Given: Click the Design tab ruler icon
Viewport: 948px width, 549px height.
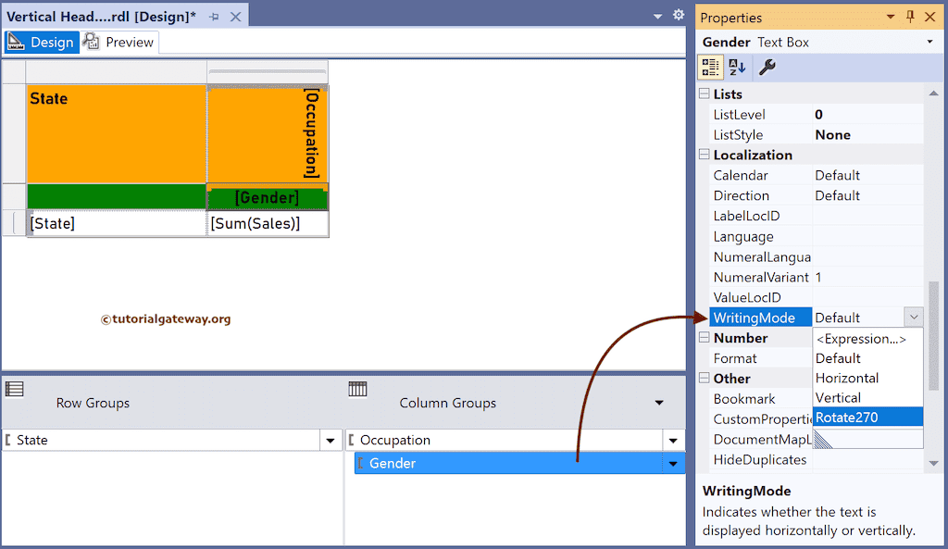Looking at the screenshot, I should click(x=15, y=41).
